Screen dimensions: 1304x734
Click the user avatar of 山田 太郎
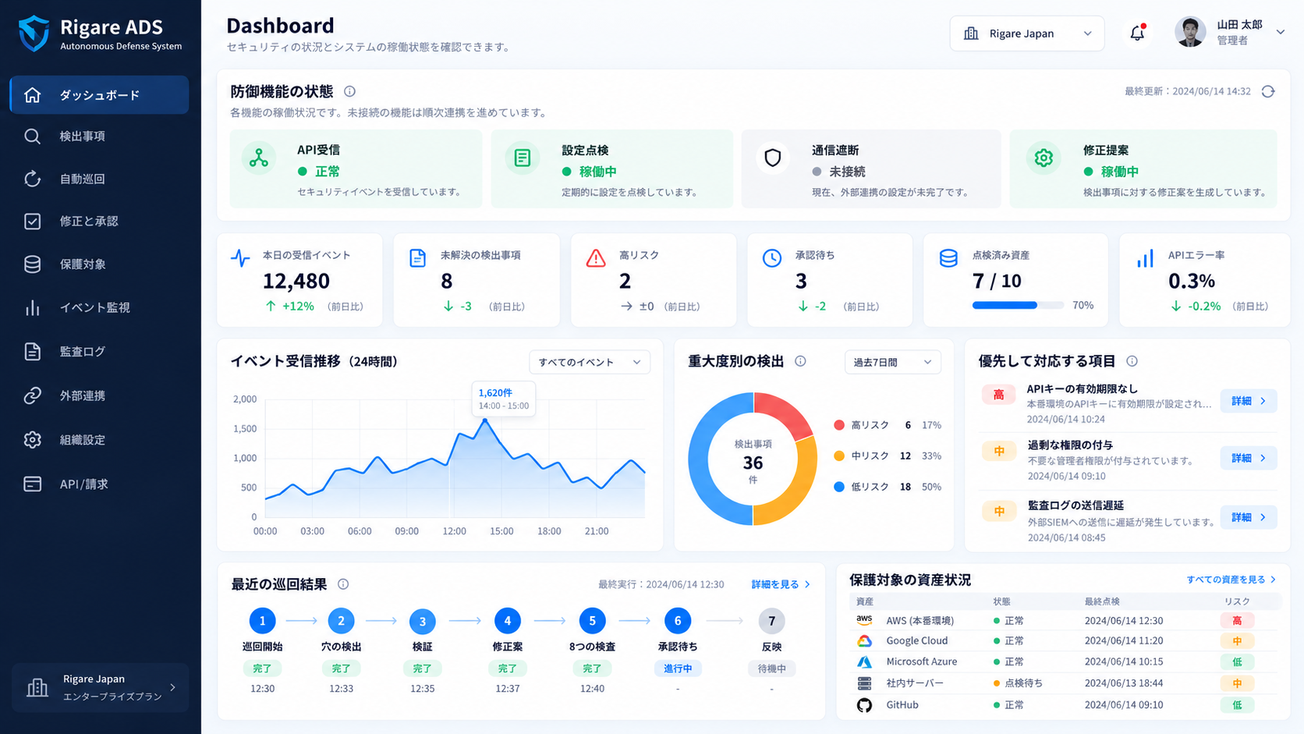[1190, 32]
